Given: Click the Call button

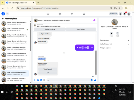Looking at the screenshot, I should point(48,73).
